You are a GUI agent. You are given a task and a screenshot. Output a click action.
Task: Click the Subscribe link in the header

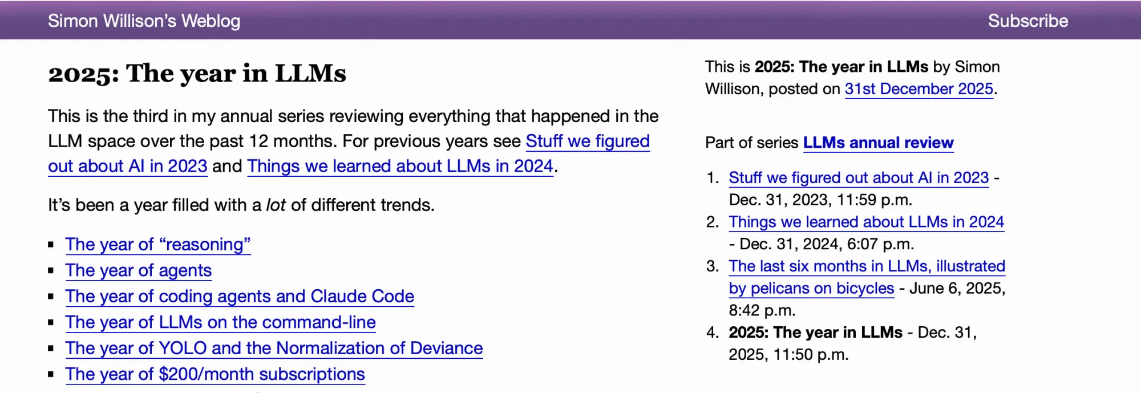click(x=1027, y=21)
